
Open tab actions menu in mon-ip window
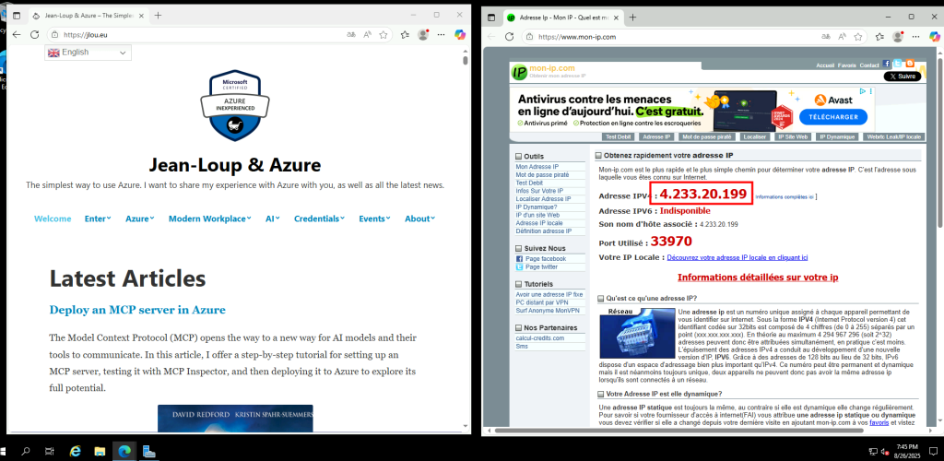(x=491, y=18)
